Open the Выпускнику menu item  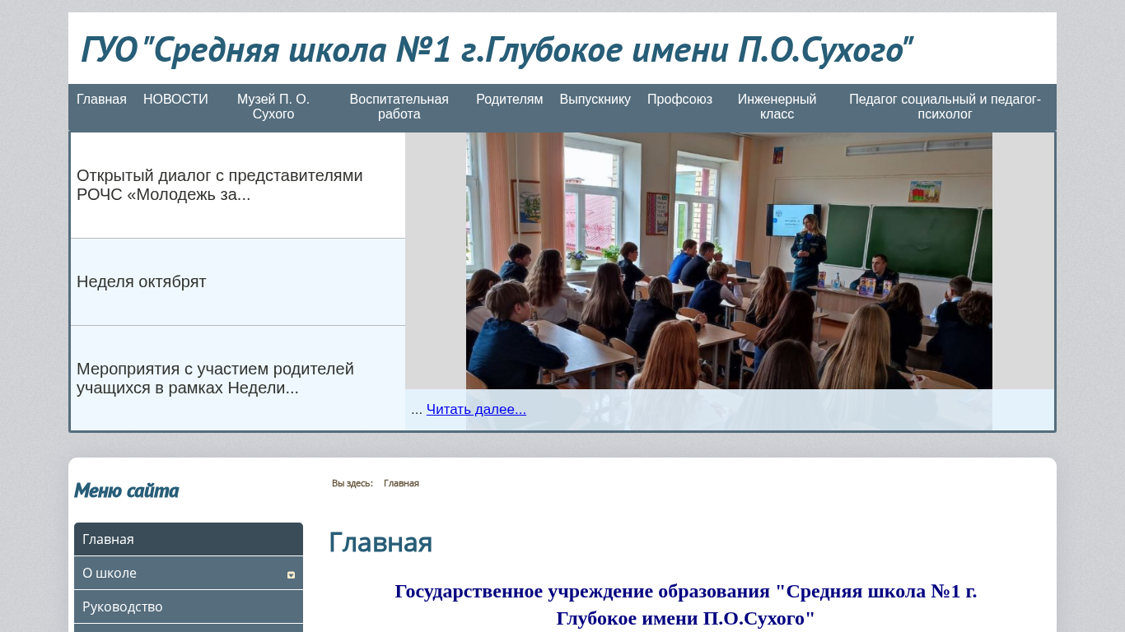coord(595,100)
